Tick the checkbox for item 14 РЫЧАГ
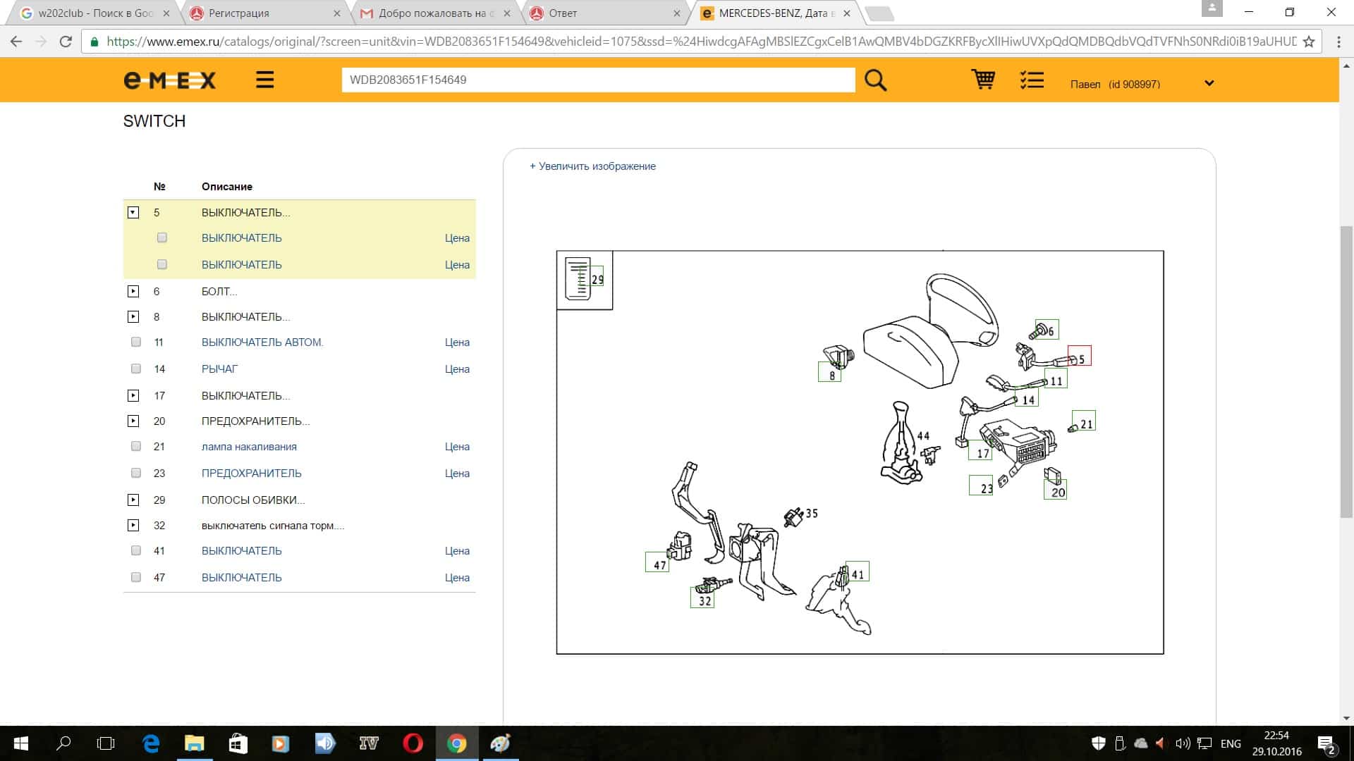Image resolution: width=1354 pixels, height=761 pixels. pyautogui.click(x=136, y=369)
